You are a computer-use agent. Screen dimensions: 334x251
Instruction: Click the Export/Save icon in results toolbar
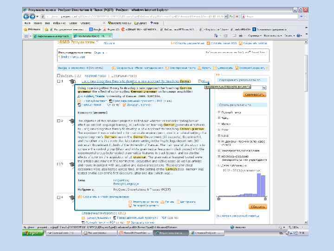pyautogui.click(x=237, y=68)
